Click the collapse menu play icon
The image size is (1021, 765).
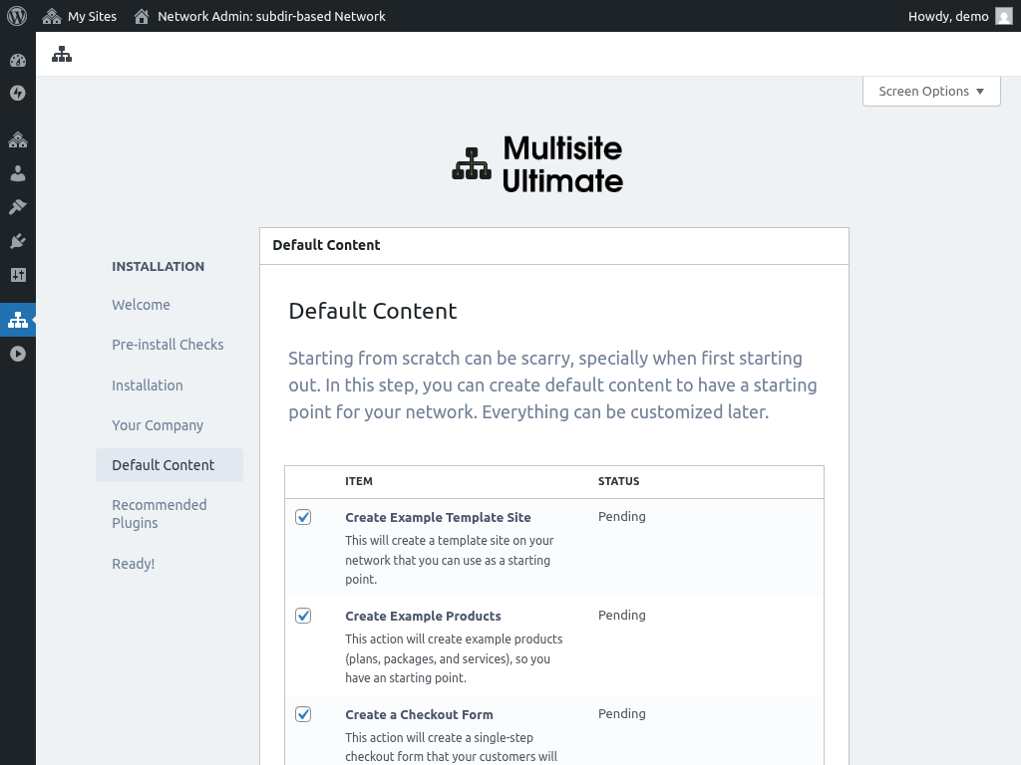point(18,354)
